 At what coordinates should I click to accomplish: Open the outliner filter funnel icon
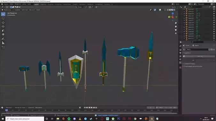(210, 7)
